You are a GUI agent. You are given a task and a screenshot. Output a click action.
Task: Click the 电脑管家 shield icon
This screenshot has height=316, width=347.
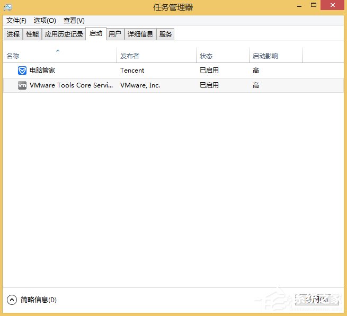click(22, 71)
